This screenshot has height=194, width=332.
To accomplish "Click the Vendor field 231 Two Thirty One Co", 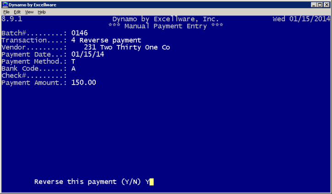I will point(127,48).
